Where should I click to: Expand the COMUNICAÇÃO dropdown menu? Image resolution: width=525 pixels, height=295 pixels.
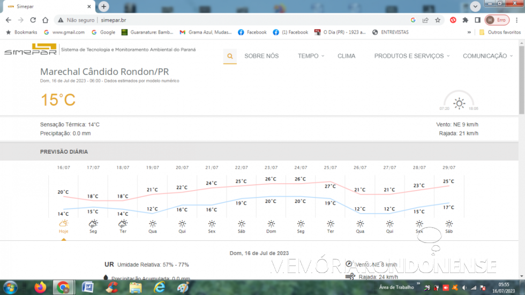pyautogui.click(x=487, y=56)
